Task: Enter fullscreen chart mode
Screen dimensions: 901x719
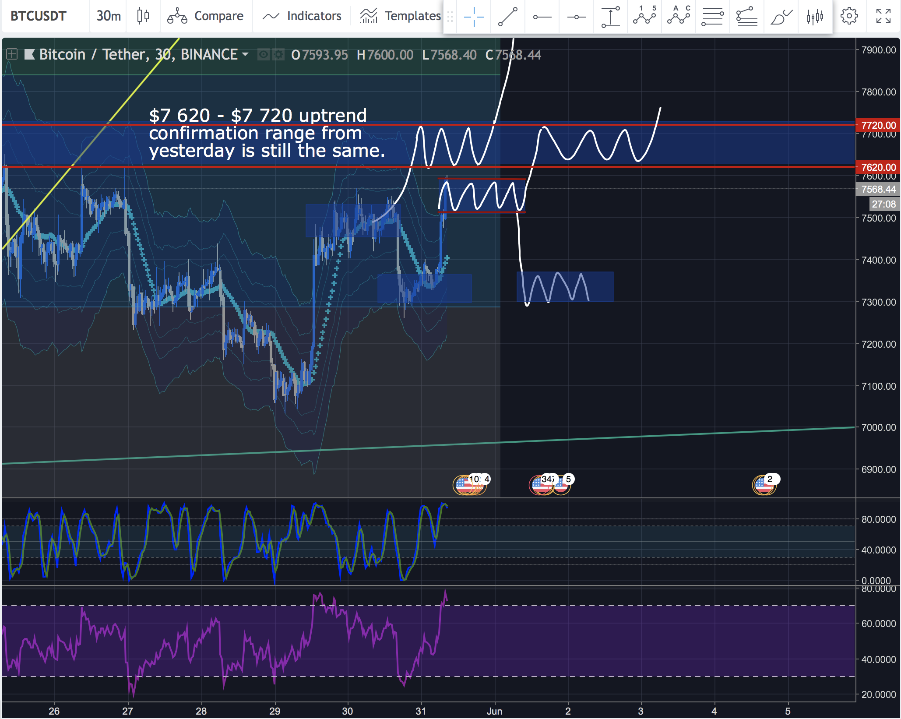Action: tap(883, 16)
